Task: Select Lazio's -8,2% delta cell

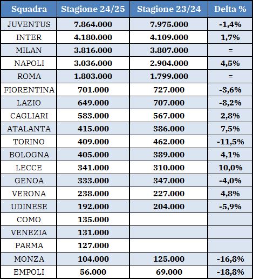Action: click(230, 103)
